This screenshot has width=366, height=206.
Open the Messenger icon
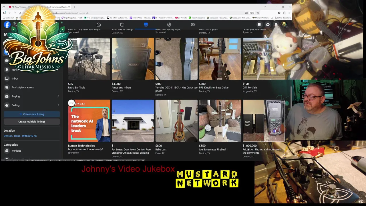pyautogui.click(x=268, y=25)
